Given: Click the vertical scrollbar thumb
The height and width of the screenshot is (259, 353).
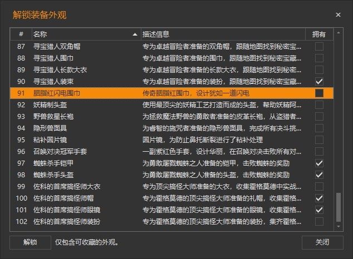Looking at the screenshot, I should tap(338, 207).
